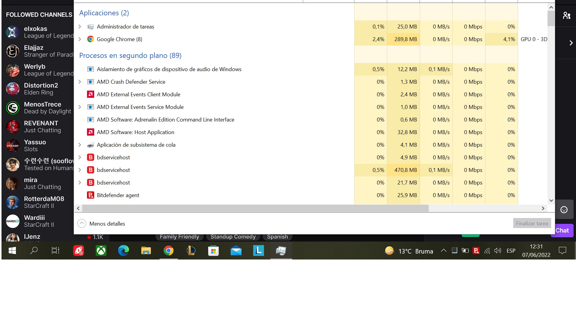The height and width of the screenshot is (324, 576).
Task: Click the Google Chrome process icon
Action: coord(90,39)
